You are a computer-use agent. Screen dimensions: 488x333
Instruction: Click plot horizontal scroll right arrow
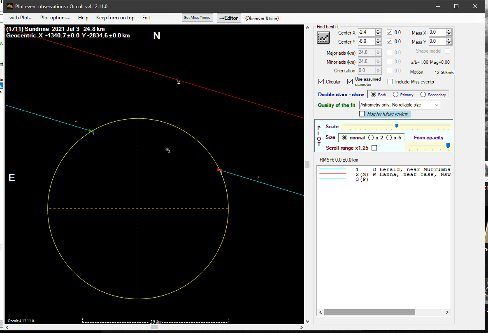coord(301,327)
